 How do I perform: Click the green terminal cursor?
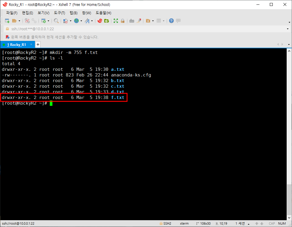point(51,103)
